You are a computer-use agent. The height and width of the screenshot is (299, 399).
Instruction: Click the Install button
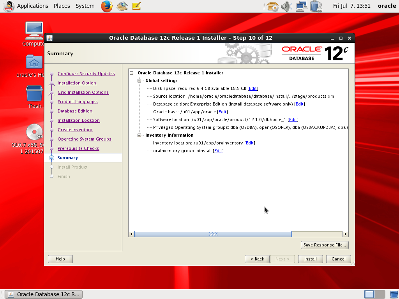tap(311, 259)
